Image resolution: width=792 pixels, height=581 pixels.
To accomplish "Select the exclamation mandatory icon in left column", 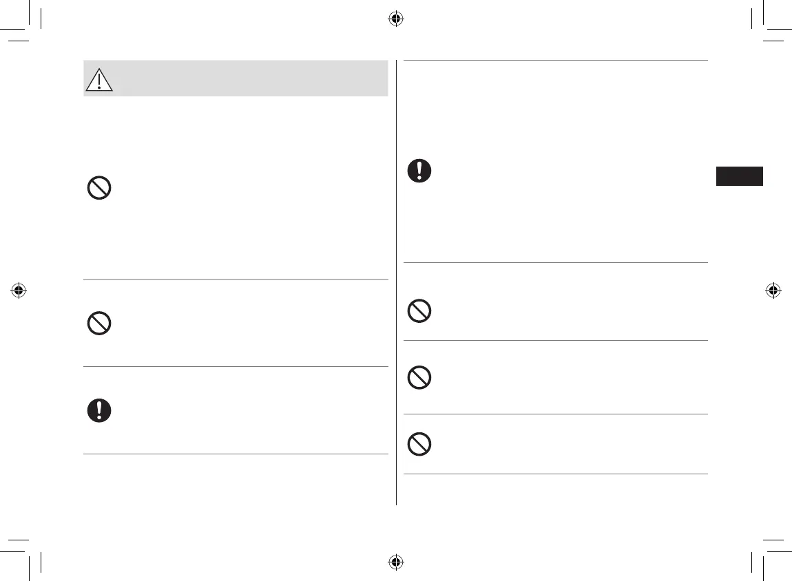I will tap(99, 410).
